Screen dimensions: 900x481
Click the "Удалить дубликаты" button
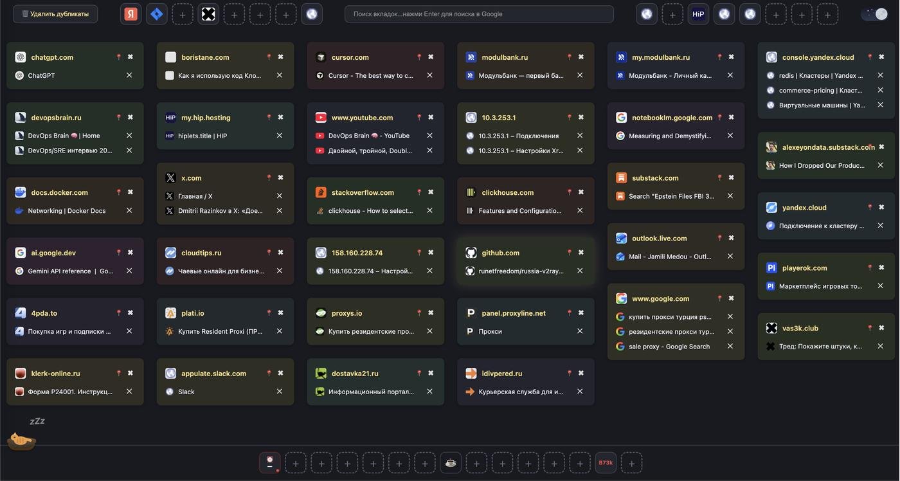[x=55, y=14]
